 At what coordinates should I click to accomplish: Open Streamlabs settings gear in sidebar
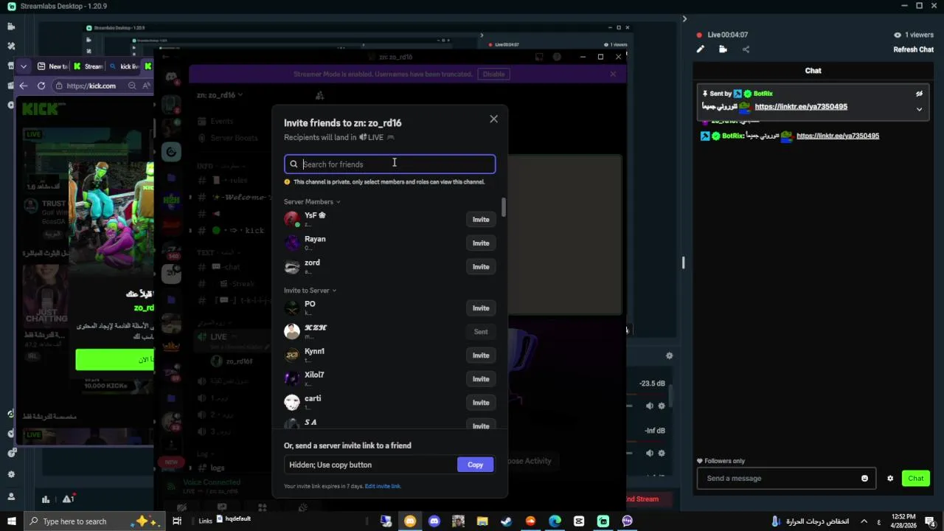click(11, 474)
